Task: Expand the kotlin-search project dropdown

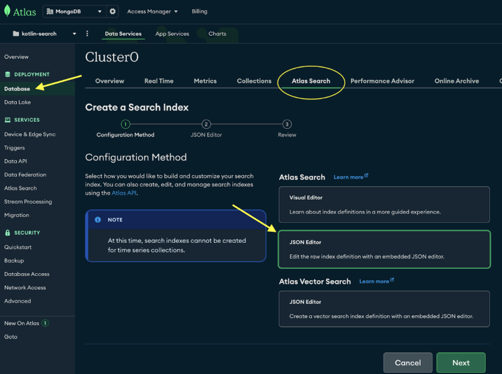Action: click(x=75, y=34)
